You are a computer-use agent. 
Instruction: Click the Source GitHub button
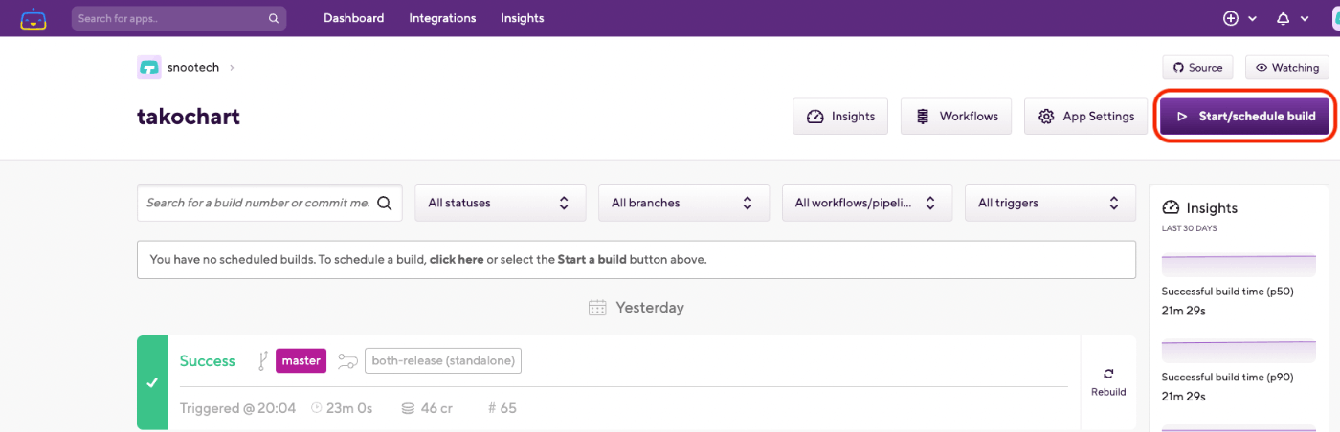pos(1197,68)
